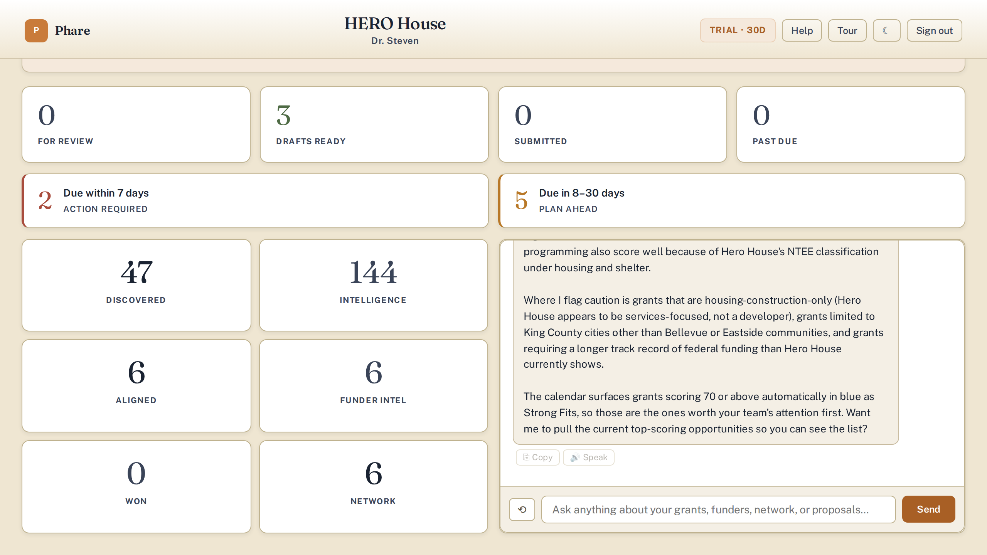Open the Submitted card
Image resolution: width=987 pixels, height=555 pixels.
pos(613,124)
